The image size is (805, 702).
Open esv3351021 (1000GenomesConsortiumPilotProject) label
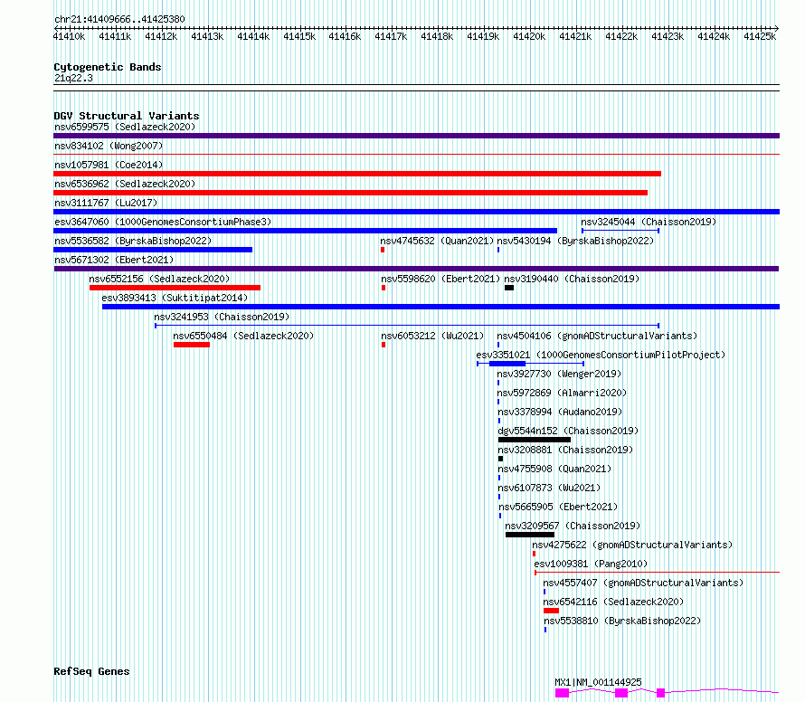(601, 355)
